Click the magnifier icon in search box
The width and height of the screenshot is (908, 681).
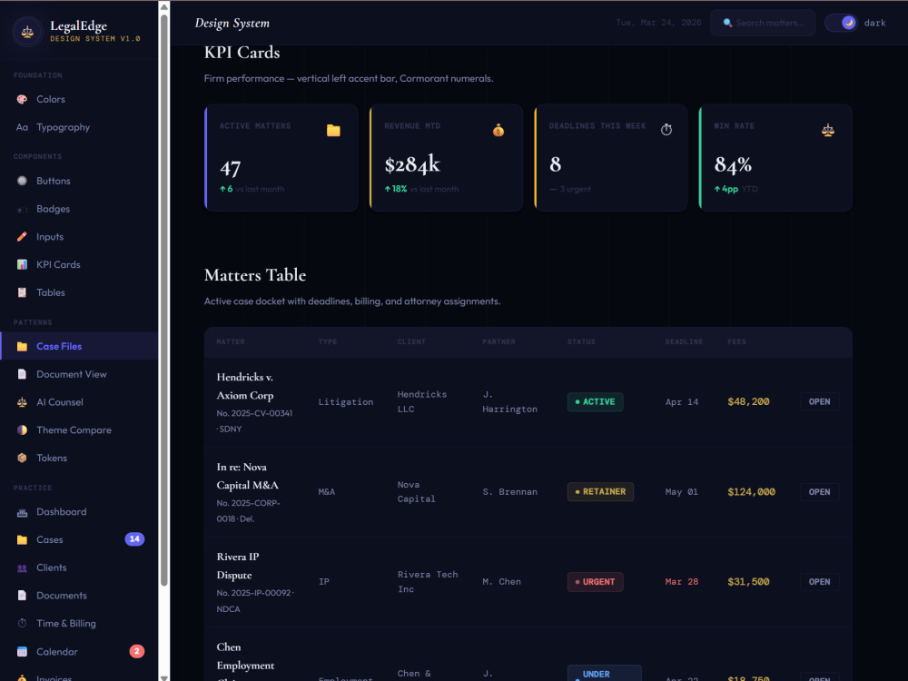pos(728,24)
